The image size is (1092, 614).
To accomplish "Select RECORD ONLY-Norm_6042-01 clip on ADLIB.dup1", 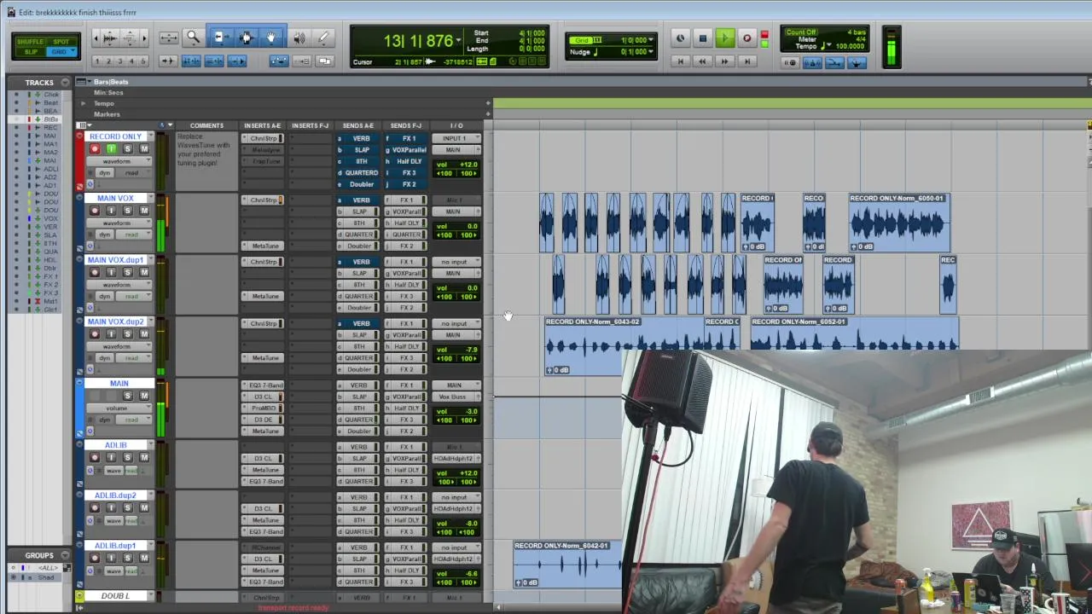I will (x=567, y=565).
